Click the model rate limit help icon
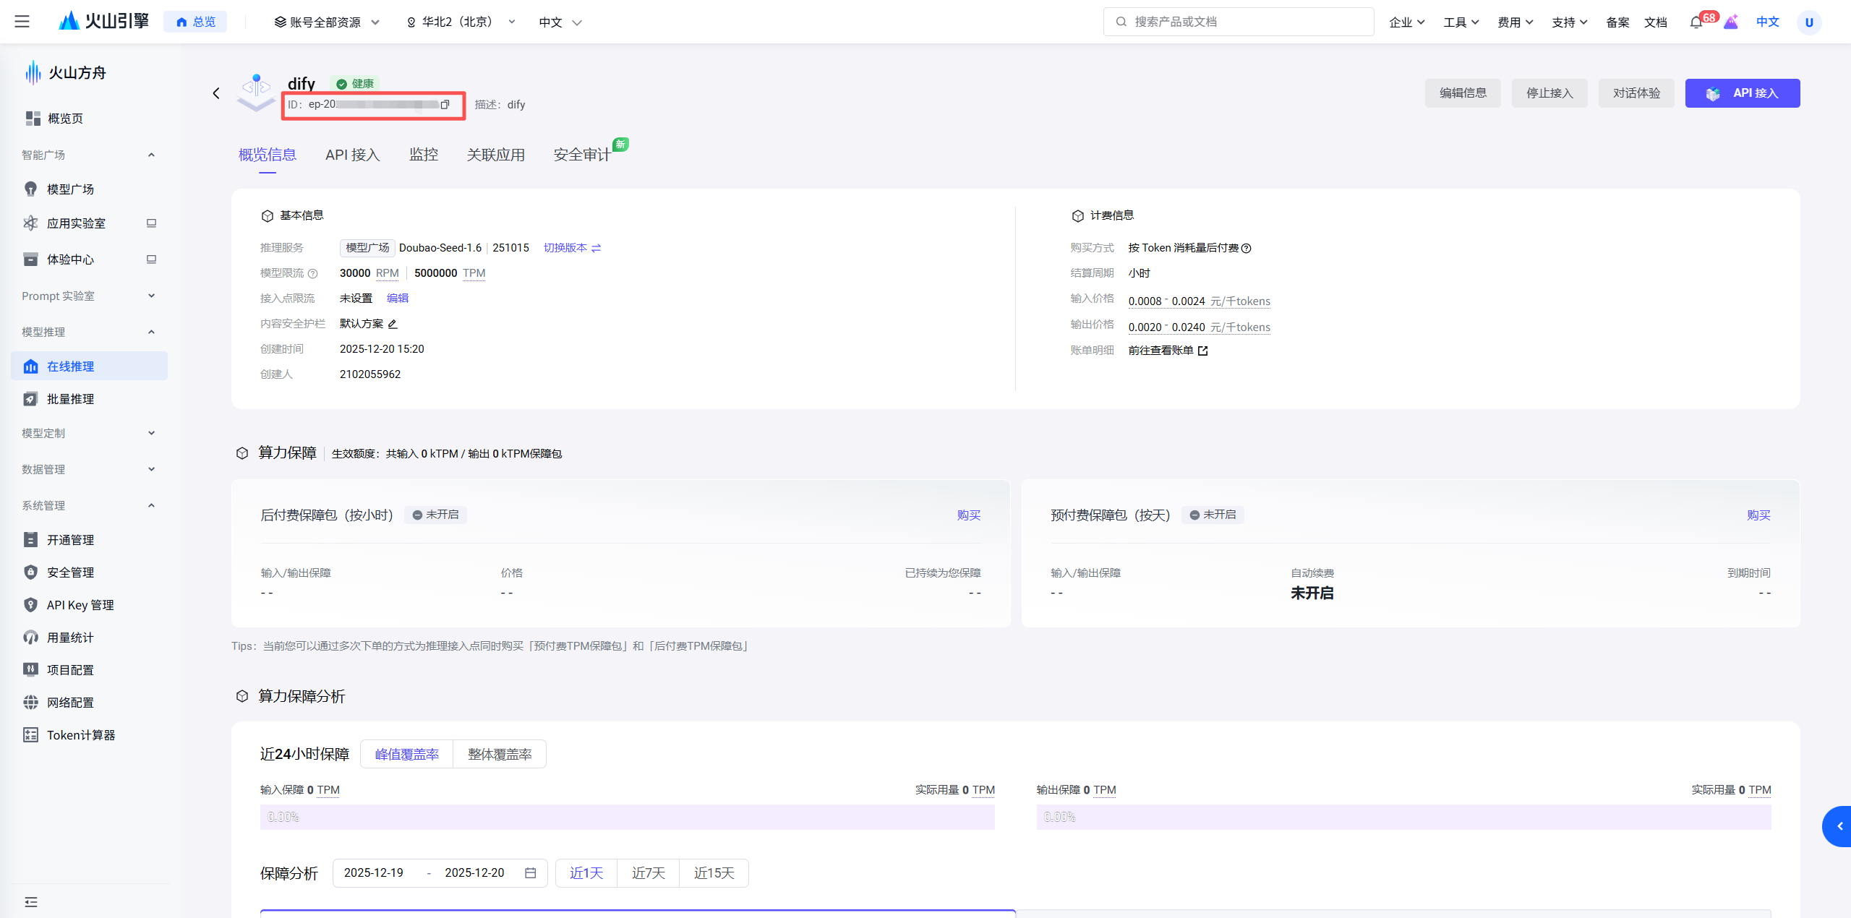Viewport: 1851px width, 918px height. [312, 274]
